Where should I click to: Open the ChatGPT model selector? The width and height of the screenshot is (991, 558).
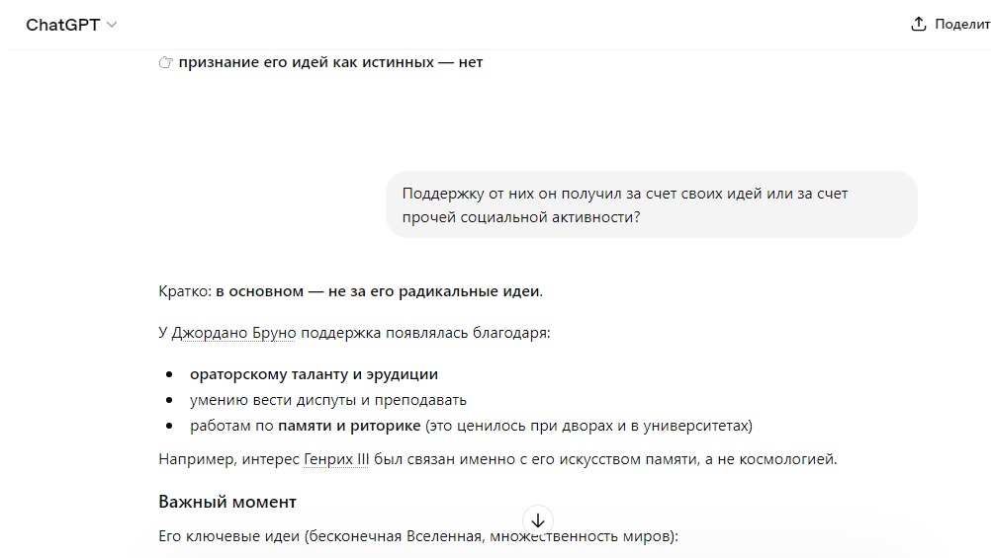pos(71,25)
